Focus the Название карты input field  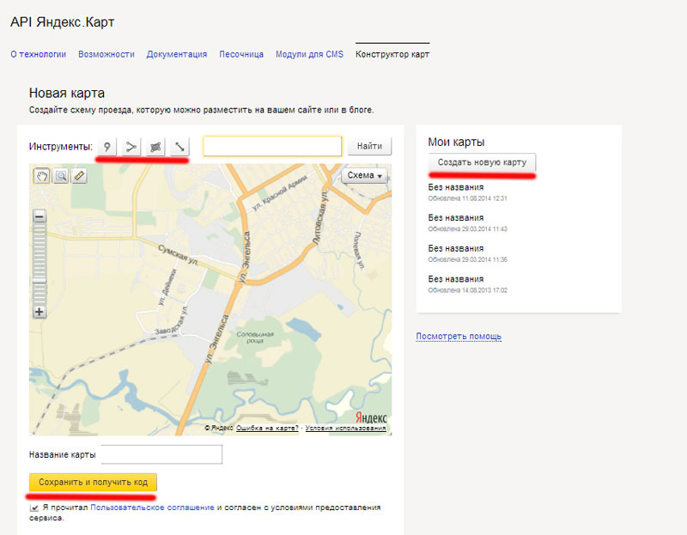[x=161, y=454]
